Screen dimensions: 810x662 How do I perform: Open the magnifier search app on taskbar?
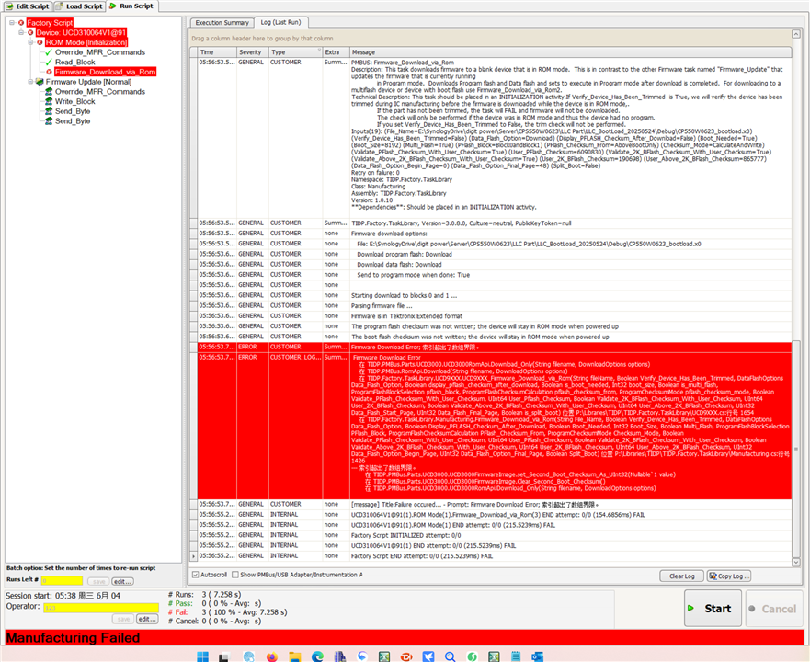pyautogui.click(x=450, y=656)
